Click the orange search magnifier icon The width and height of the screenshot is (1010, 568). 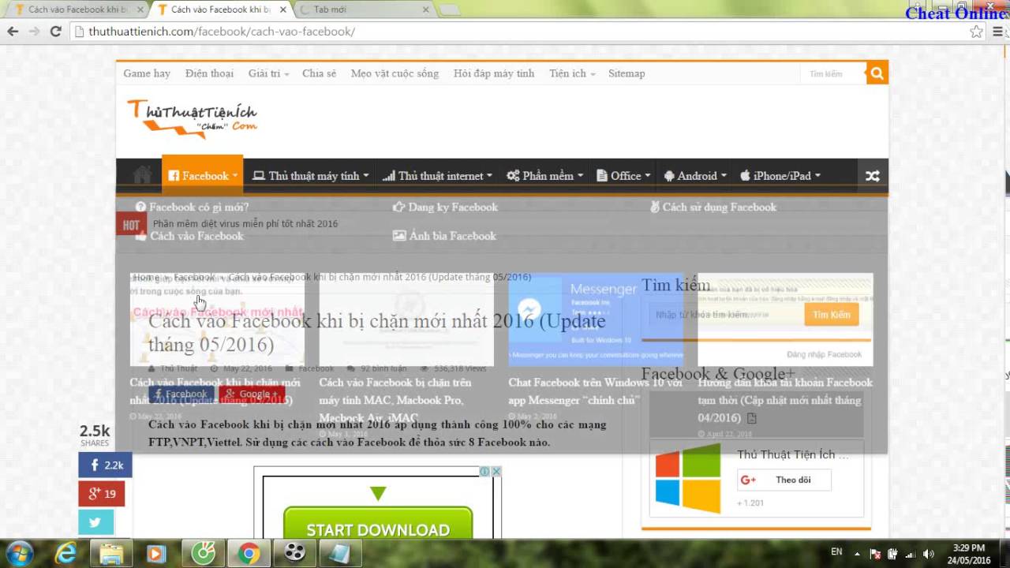[877, 73]
